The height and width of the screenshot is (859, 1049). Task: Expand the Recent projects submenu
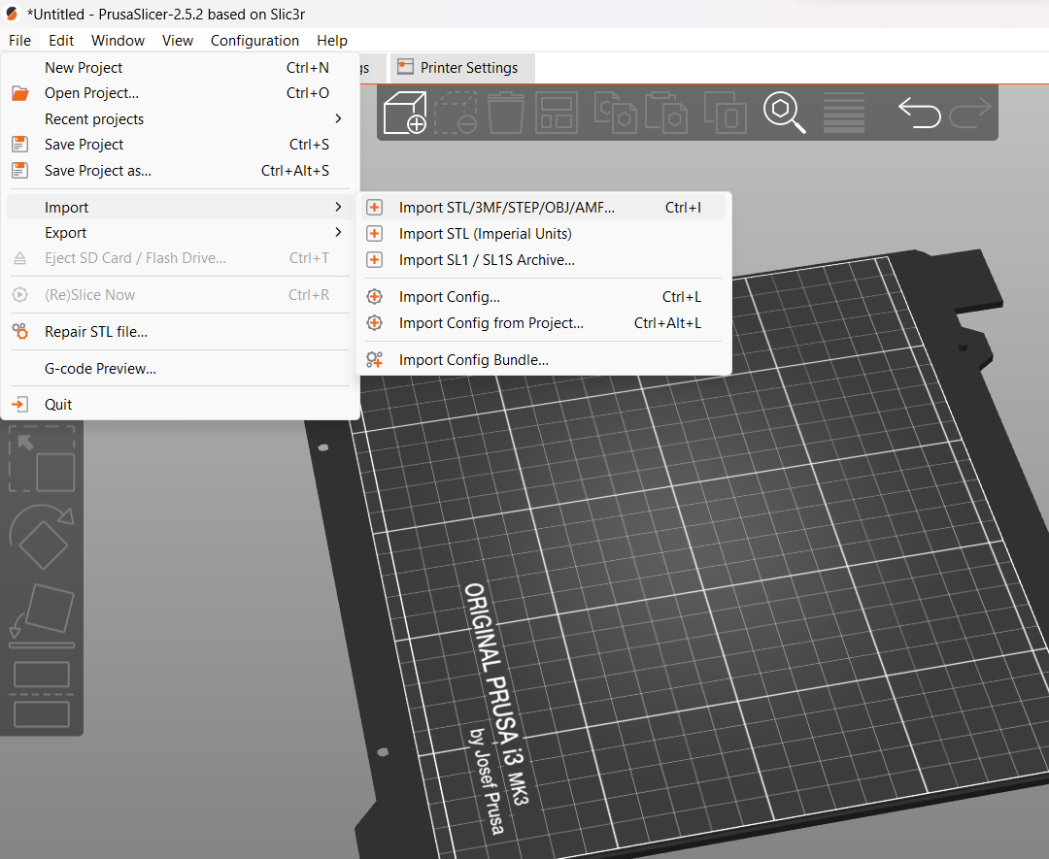coord(94,118)
